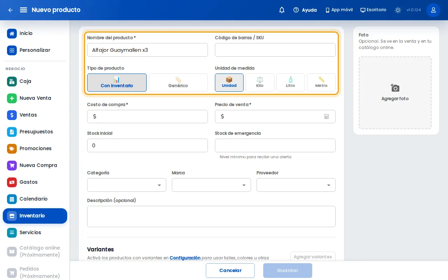Go to Servicios in the sidebar

tap(35, 233)
